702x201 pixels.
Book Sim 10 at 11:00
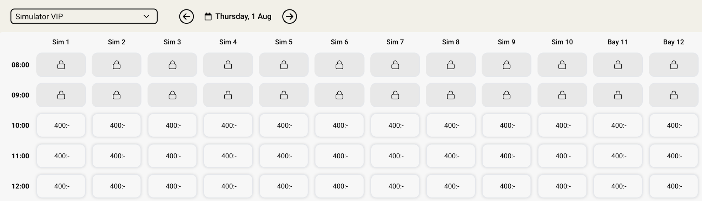[x=562, y=156]
